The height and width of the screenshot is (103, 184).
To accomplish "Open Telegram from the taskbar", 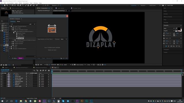I will pos(68,101).
